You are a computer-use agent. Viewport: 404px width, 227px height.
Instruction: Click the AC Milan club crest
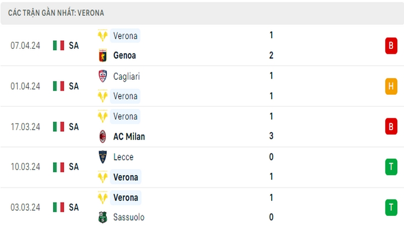103,136
